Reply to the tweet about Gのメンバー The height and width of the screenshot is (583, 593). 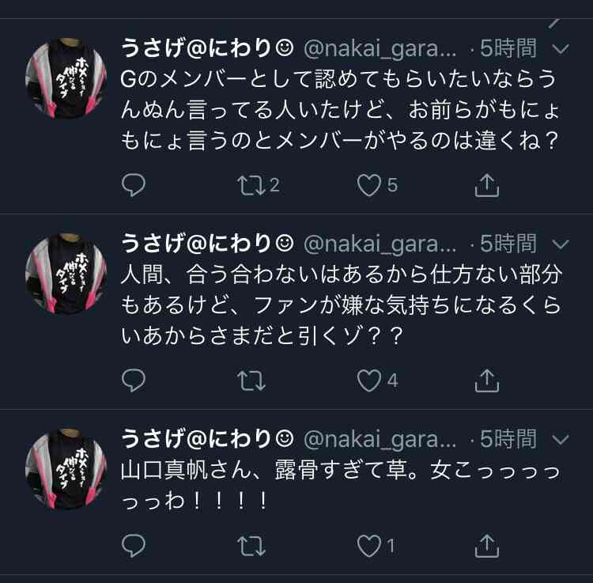point(134,185)
